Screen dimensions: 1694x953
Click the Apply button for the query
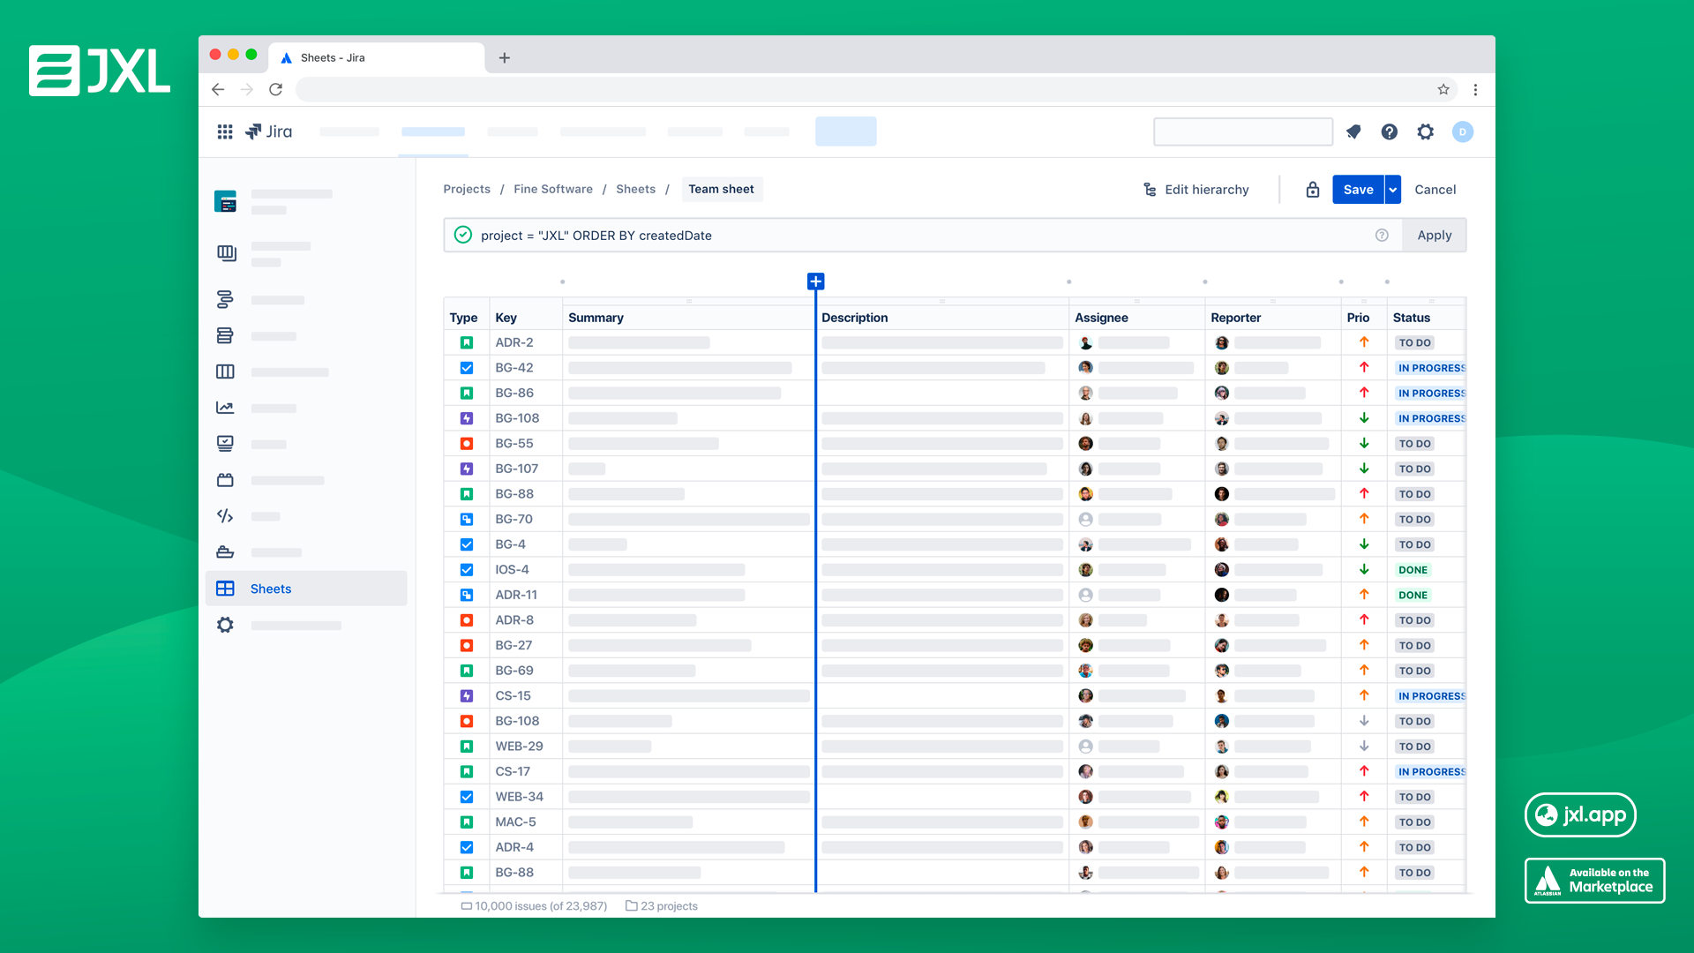pos(1434,236)
